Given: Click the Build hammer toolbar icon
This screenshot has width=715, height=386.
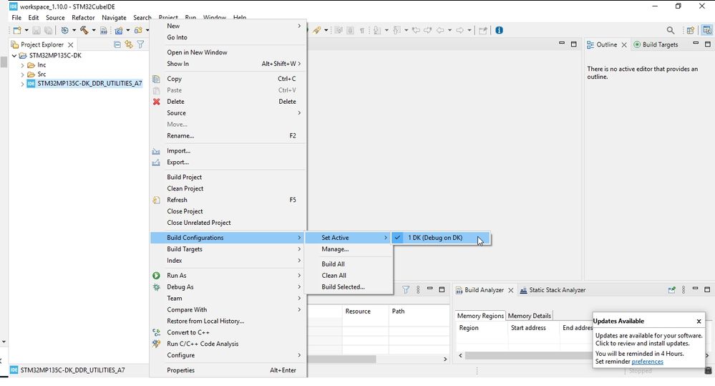Looking at the screenshot, I should click(84, 31).
